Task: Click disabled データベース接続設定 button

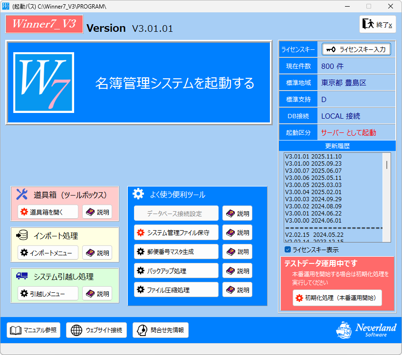Action: click(x=176, y=213)
